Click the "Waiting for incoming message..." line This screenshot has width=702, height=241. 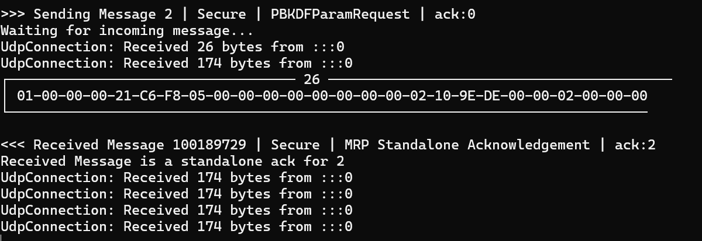[127, 30]
